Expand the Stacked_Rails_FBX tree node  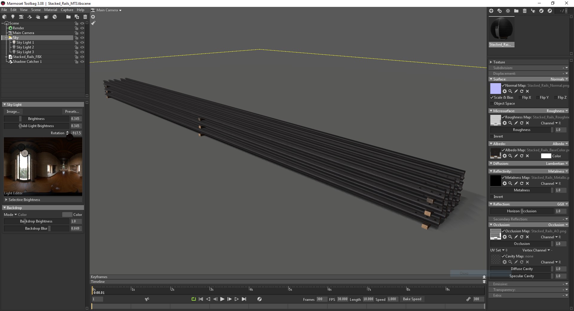[x=6, y=57]
